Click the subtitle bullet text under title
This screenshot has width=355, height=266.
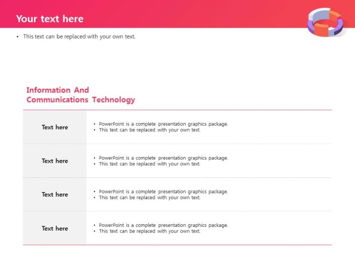[x=79, y=37]
